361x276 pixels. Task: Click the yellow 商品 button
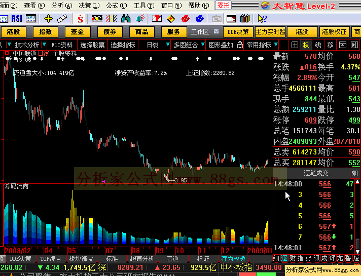142,32
